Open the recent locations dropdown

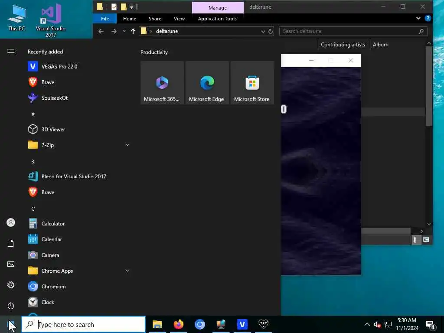124,31
